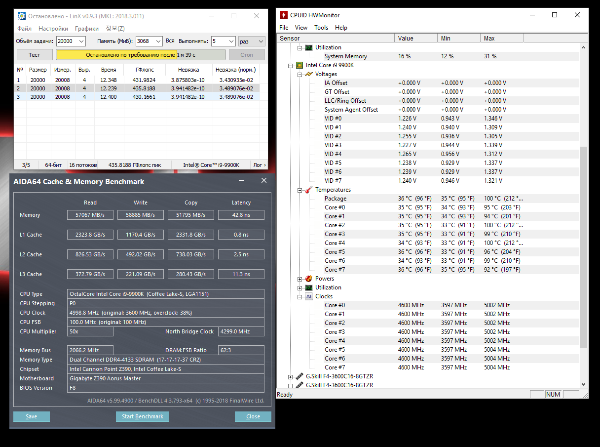Open the раз units dropdown in LinX
Viewport: 600px width, 447px height.
(252, 41)
